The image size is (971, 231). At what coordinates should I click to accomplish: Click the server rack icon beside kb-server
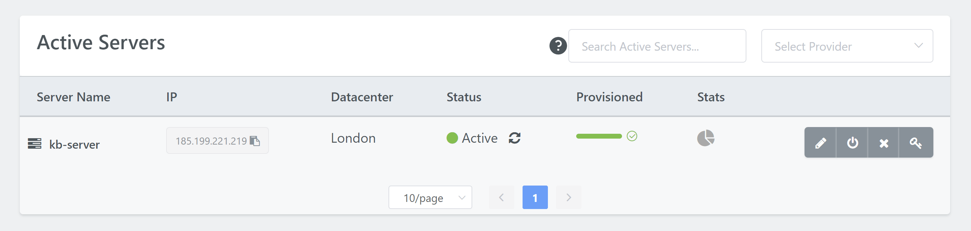35,143
